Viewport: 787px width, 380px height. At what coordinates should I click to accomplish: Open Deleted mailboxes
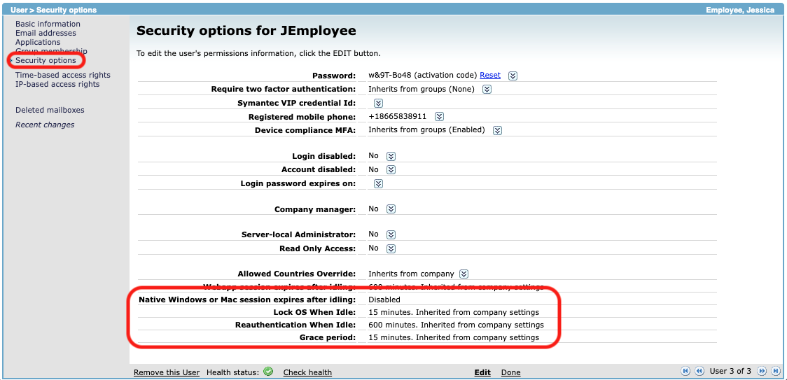pos(50,110)
